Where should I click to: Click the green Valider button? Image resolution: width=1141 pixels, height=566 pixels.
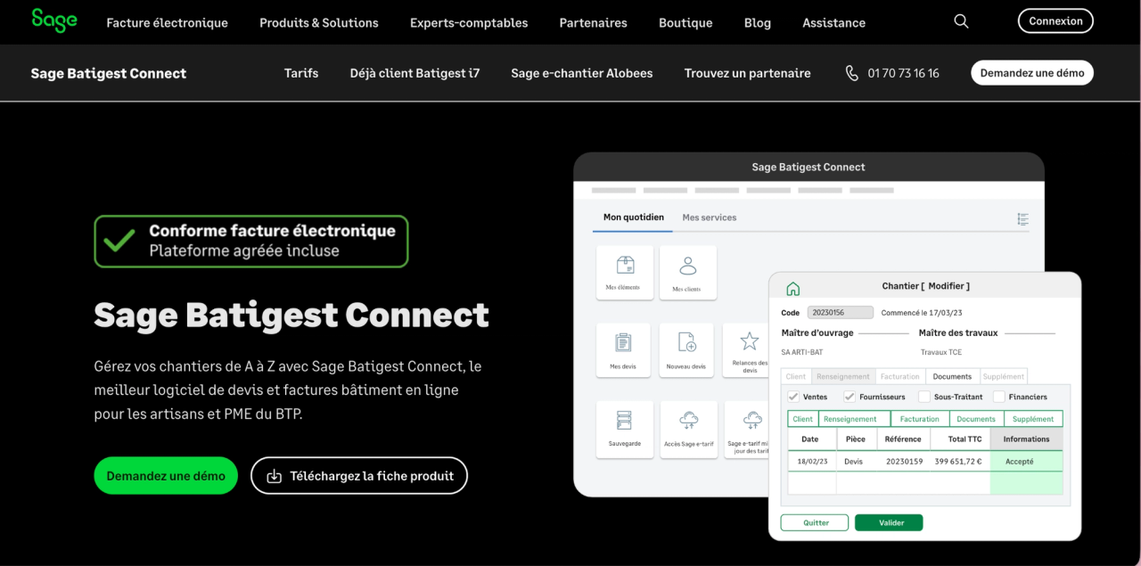[x=889, y=523]
